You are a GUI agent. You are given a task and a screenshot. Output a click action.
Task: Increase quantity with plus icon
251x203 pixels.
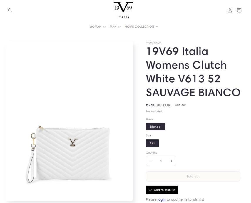[171, 161]
